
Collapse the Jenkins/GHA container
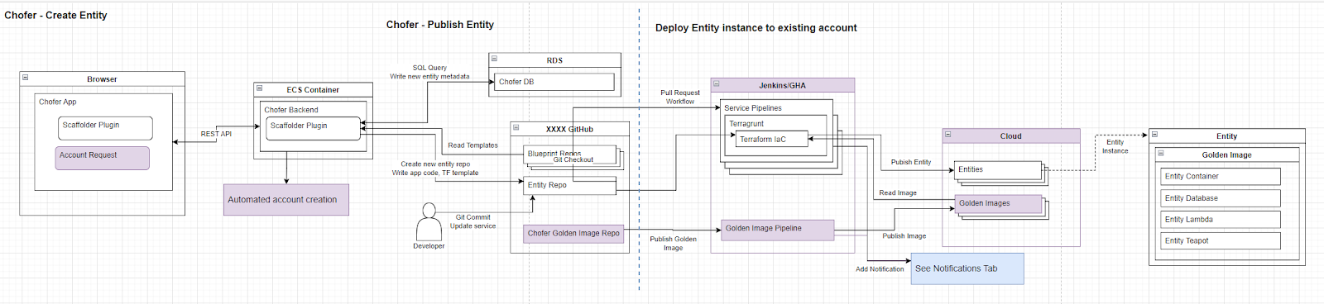point(717,83)
